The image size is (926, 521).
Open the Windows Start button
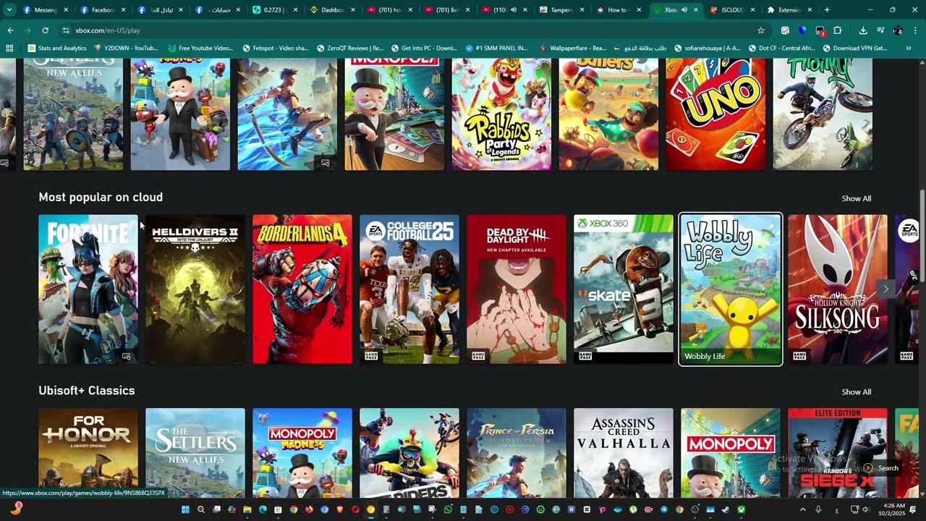point(185,509)
